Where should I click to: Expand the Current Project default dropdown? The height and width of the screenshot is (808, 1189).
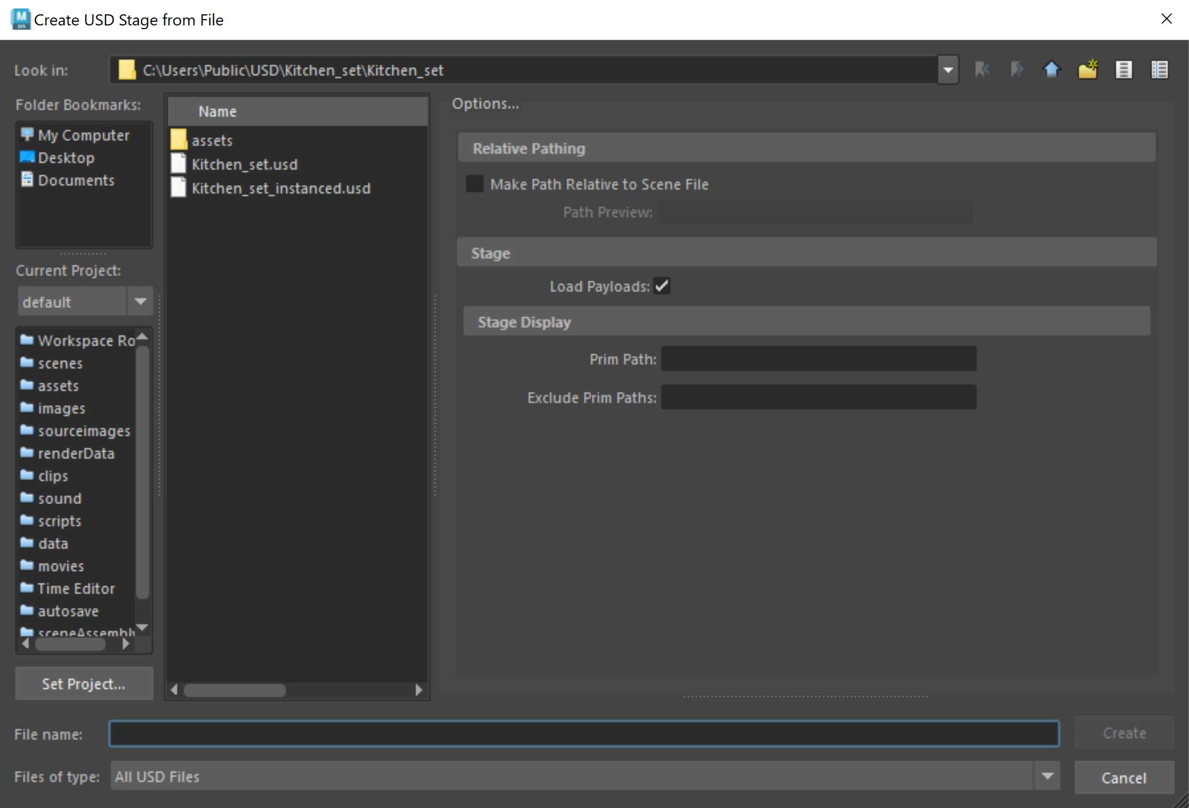click(140, 302)
